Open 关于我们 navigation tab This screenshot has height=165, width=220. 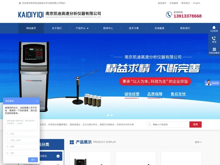pyautogui.click(x=57, y=28)
